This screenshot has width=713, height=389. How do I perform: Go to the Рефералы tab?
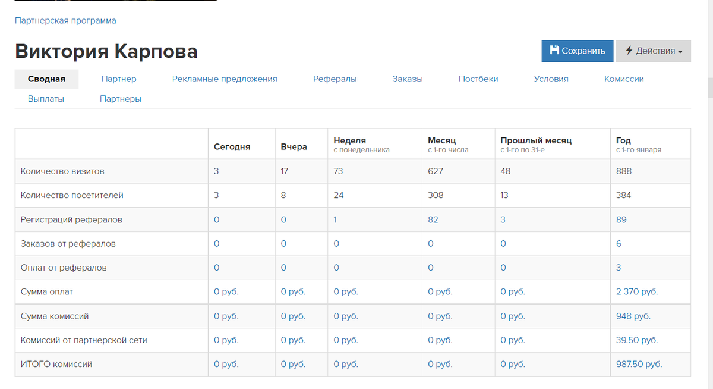[x=335, y=79]
